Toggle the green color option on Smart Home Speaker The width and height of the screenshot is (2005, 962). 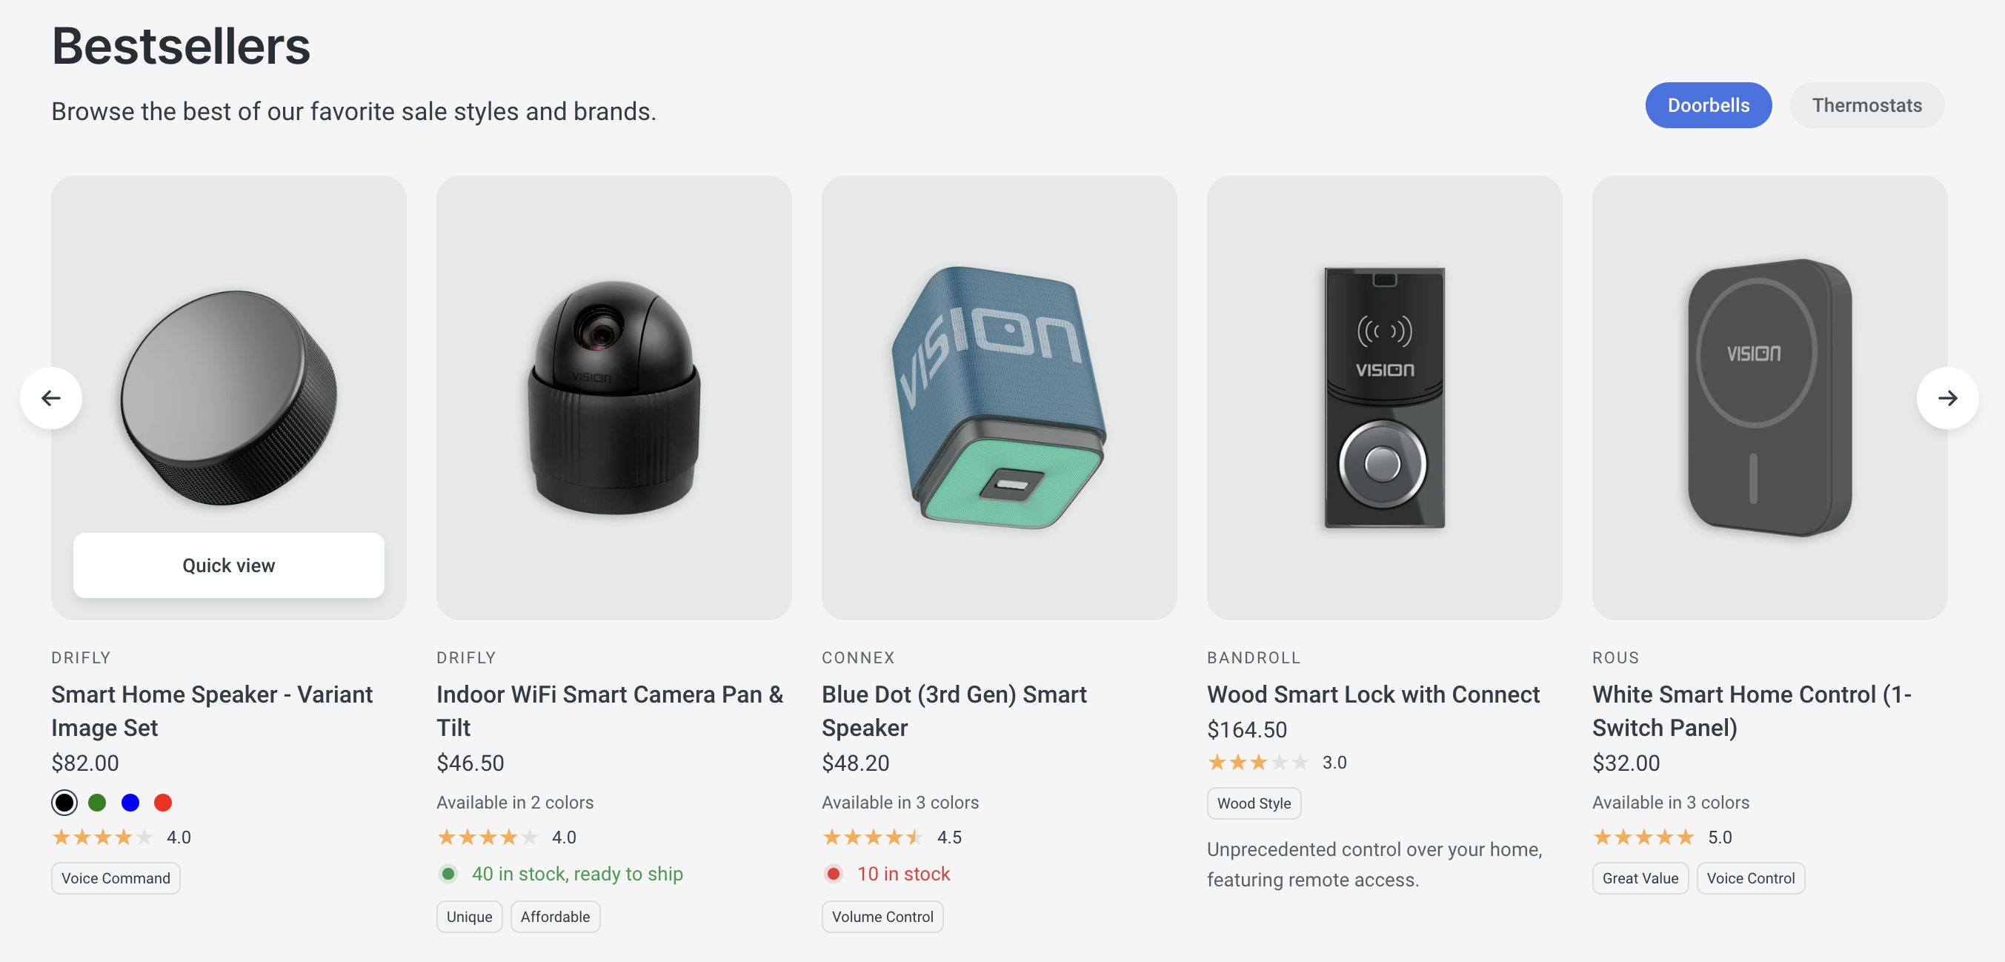pos(97,802)
